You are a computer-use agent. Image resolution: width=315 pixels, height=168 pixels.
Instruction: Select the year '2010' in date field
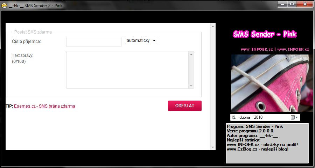pos(258,117)
